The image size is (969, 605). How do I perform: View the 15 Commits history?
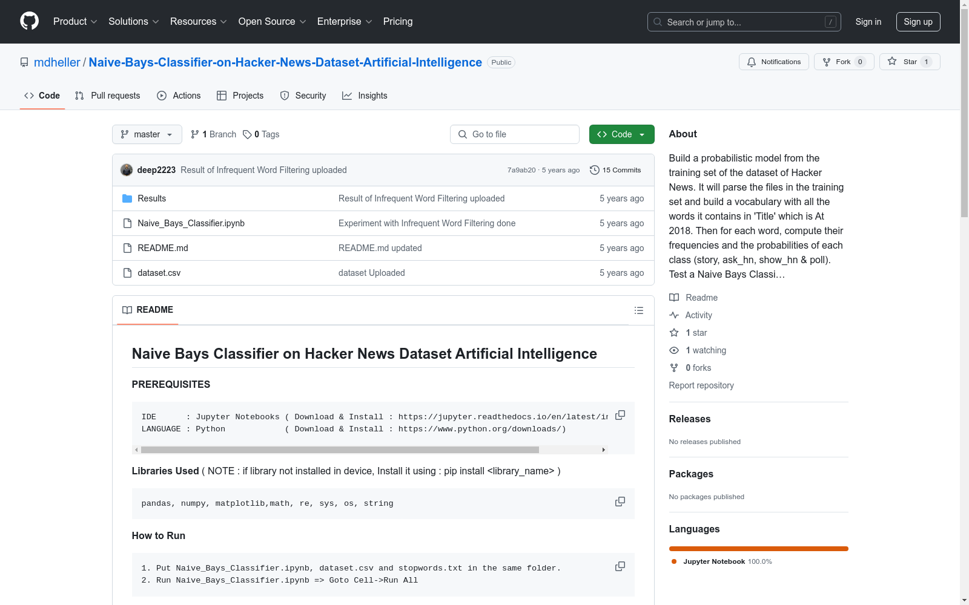[x=615, y=170]
